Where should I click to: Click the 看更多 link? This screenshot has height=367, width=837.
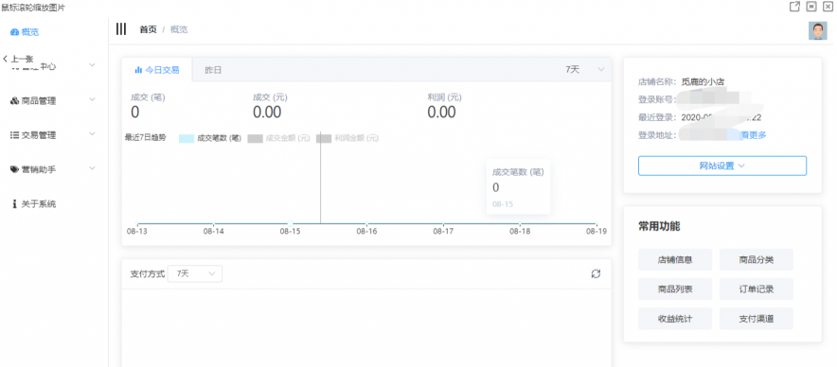tap(754, 135)
